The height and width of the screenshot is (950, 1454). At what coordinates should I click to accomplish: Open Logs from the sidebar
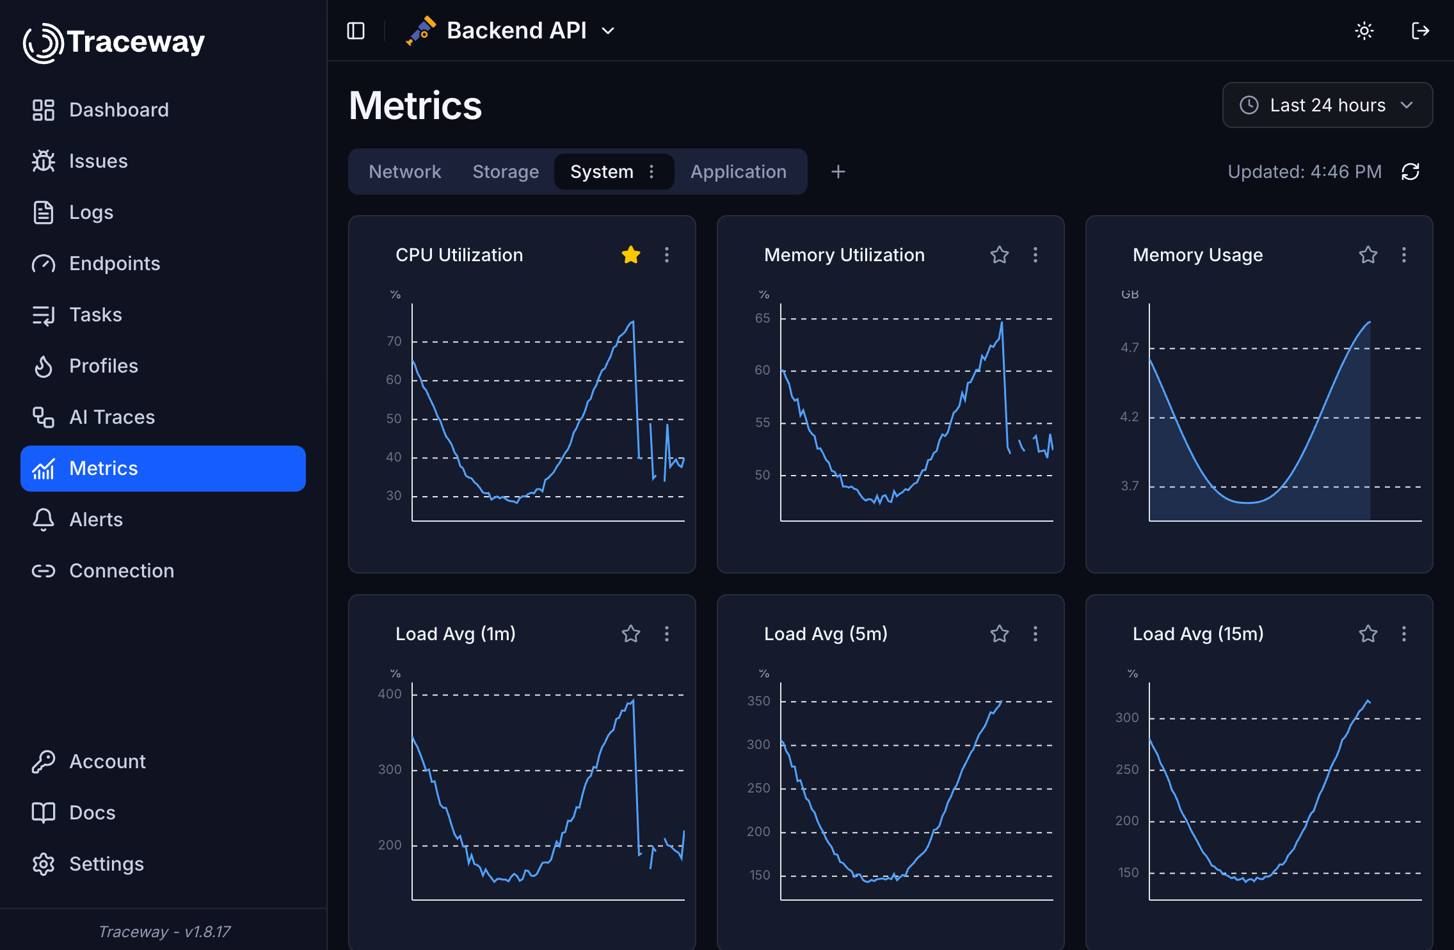coord(163,213)
